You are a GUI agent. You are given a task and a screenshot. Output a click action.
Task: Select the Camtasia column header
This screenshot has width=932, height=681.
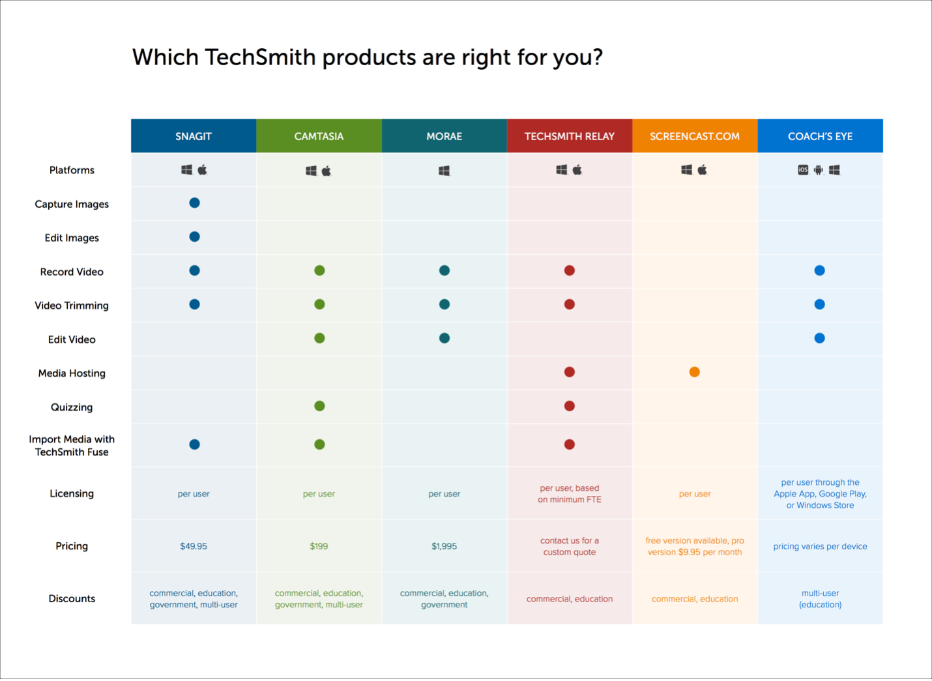[x=319, y=136]
